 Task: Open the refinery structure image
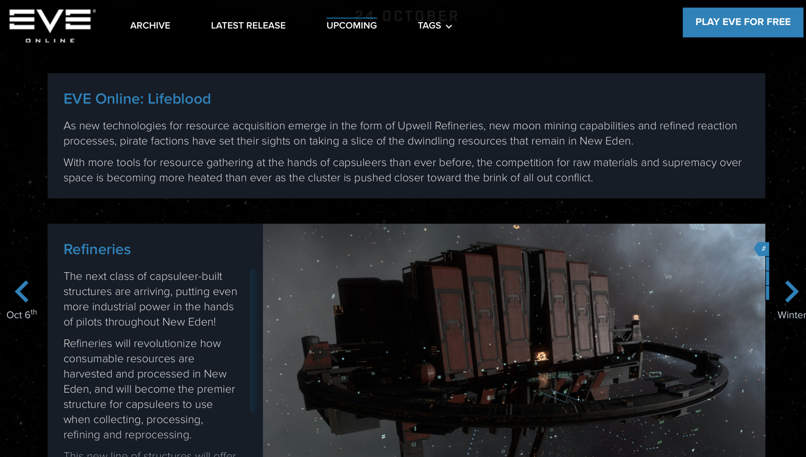click(514, 340)
